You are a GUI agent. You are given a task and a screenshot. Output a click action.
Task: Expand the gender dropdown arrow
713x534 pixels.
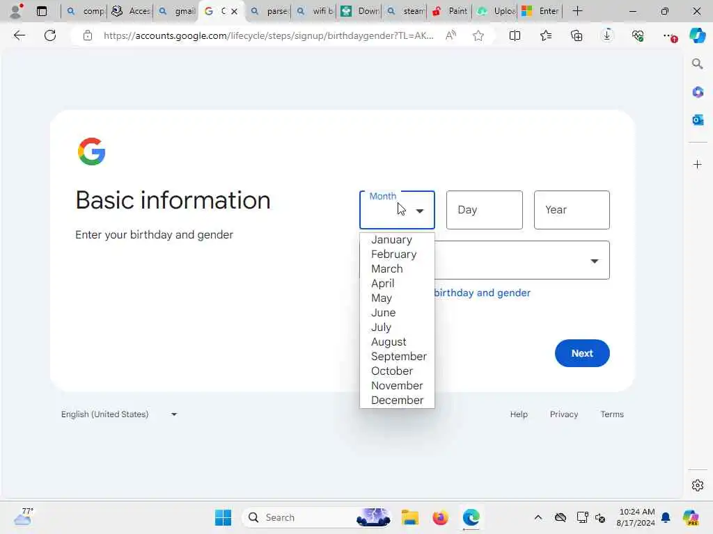(594, 261)
